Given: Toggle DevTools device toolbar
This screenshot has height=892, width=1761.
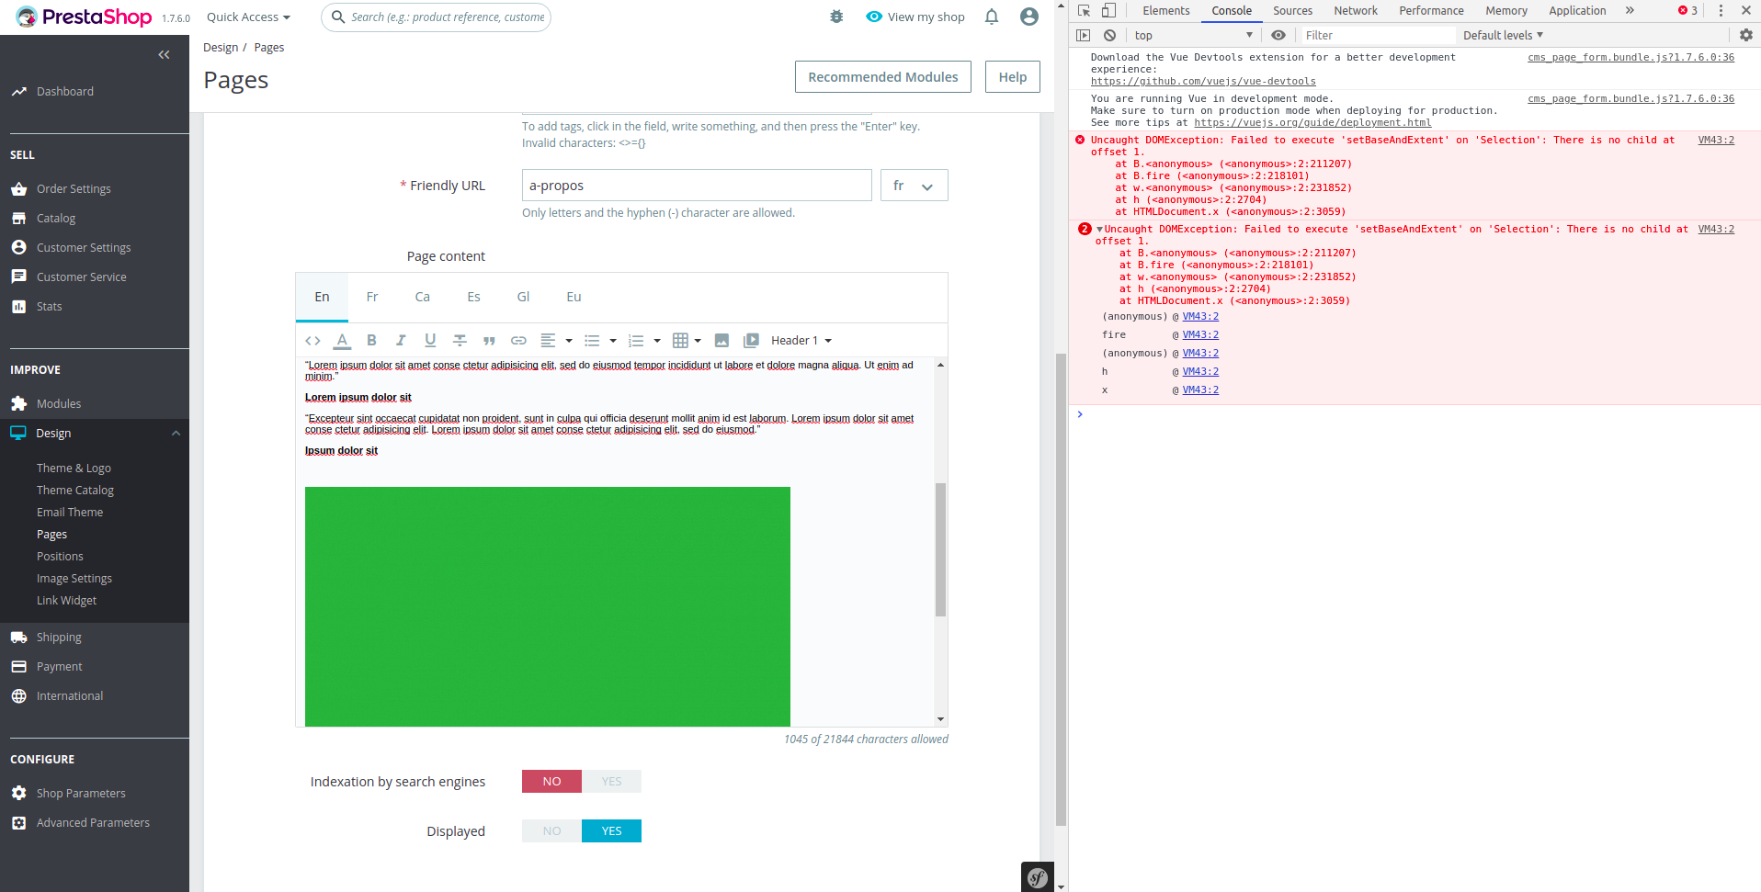Looking at the screenshot, I should [1108, 10].
